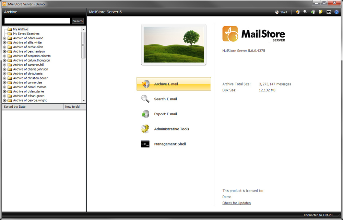Click the Management Shell console icon in the main list
Screen dimensions: 343x220
145,144
